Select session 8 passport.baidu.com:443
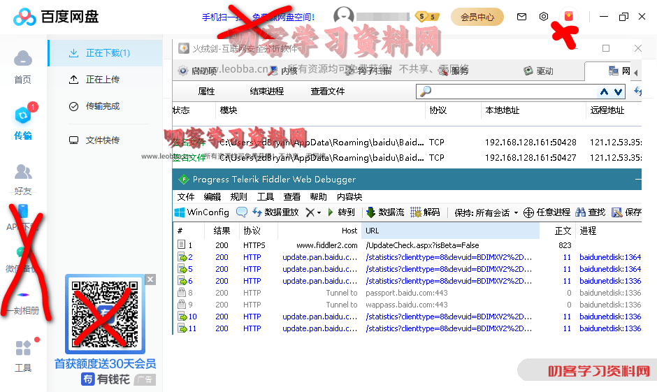This screenshot has height=392, width=657. [407, 293]
